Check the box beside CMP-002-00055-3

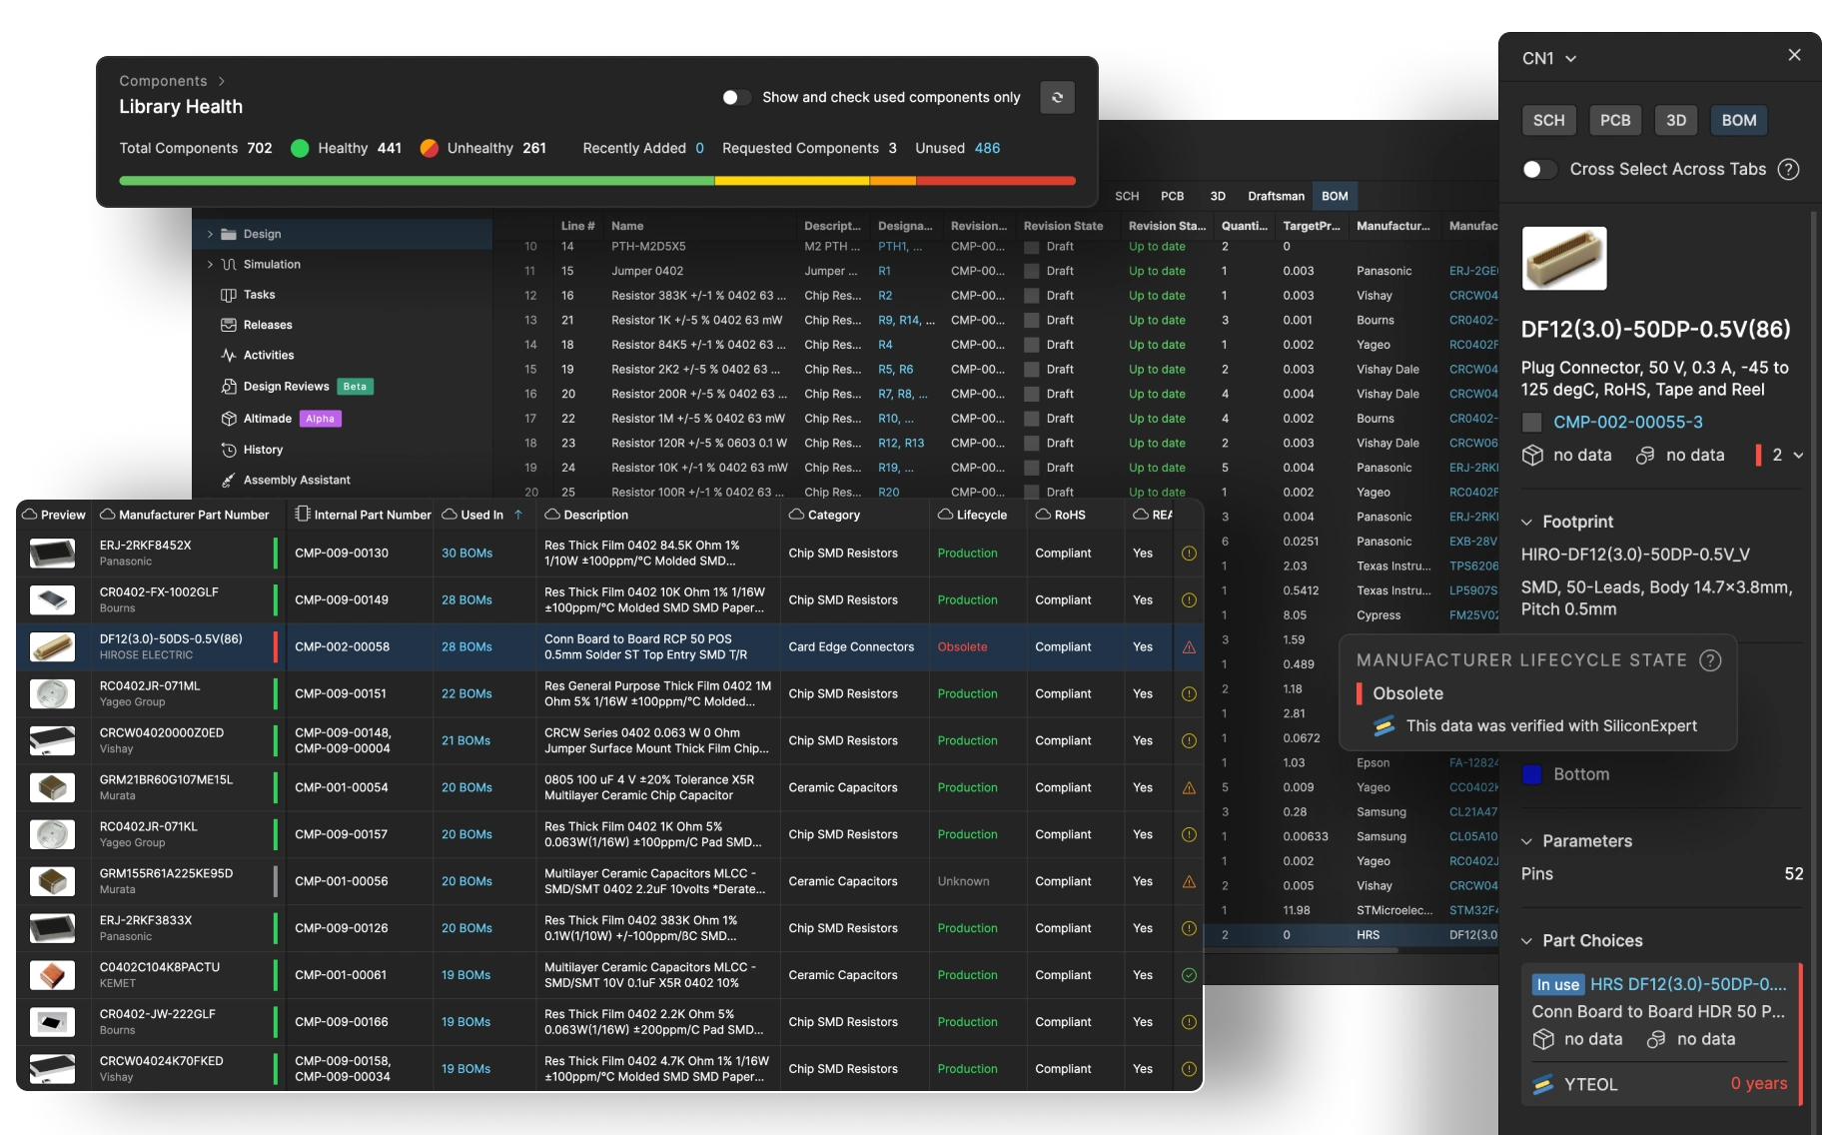[x=1531, y=423]
